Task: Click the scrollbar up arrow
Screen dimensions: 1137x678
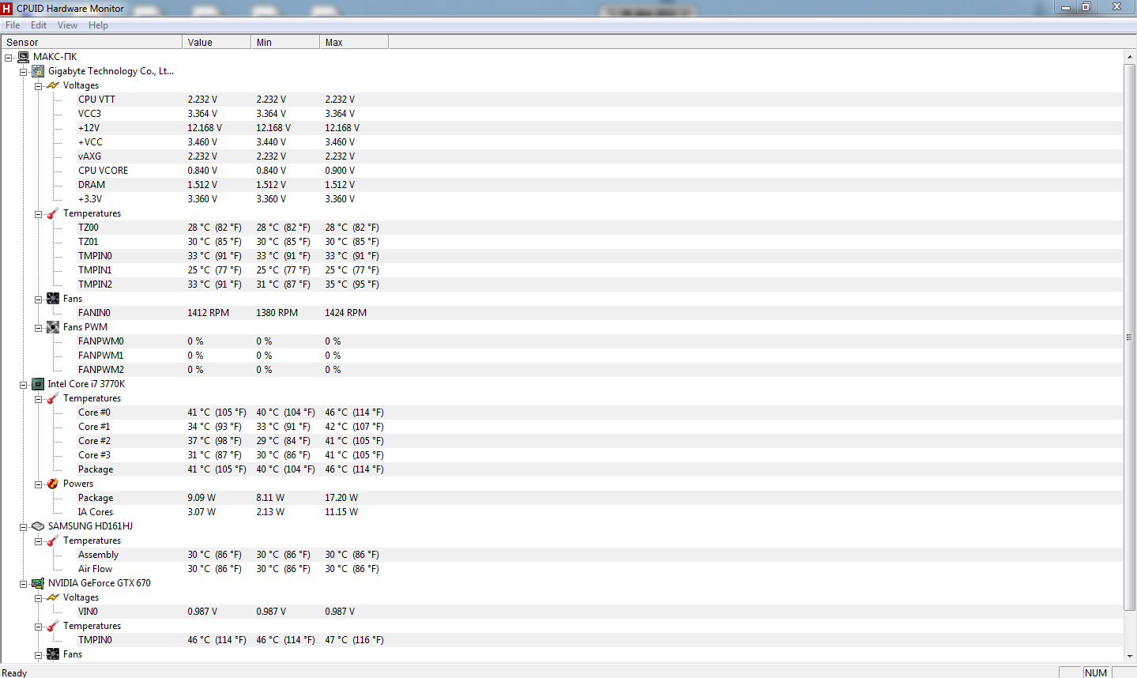Action: coord(1130,57)
